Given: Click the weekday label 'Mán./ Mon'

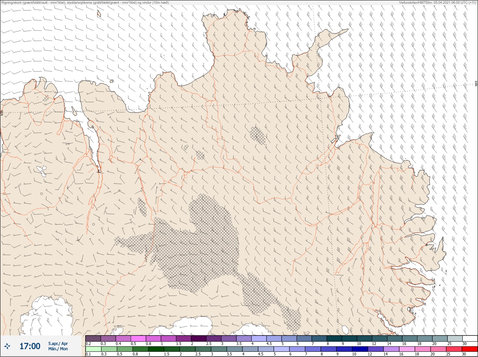Looking at the screenshot, I should click(58, 349).
